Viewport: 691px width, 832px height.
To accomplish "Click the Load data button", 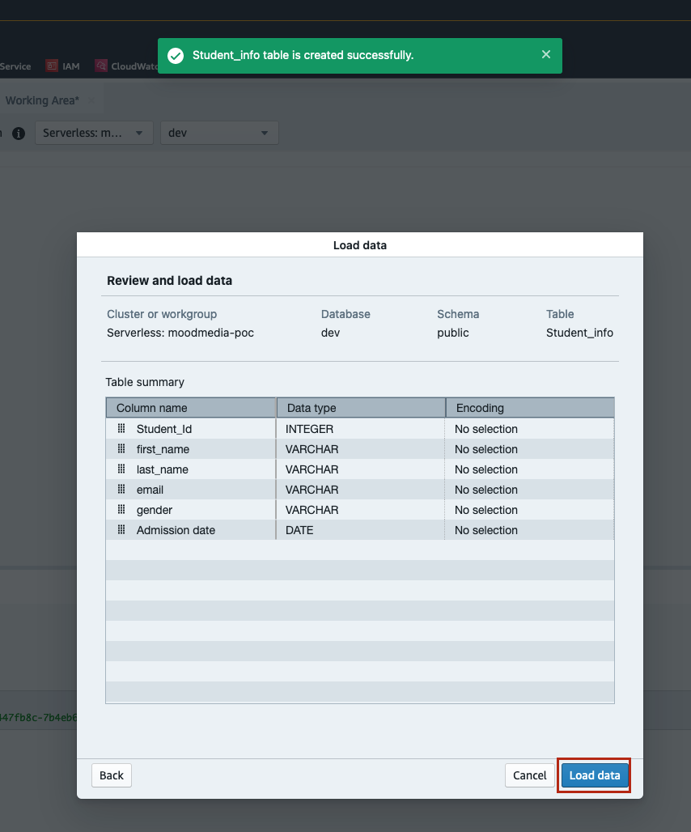I will coord(595,775).
